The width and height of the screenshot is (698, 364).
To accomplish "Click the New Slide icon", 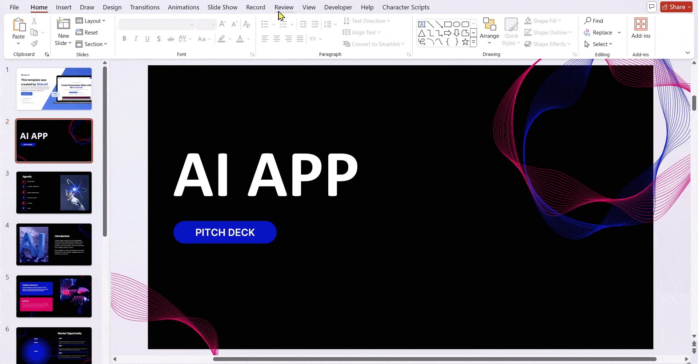I will (x=63, y=24).
